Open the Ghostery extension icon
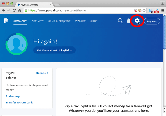Viewport: 166px width, 116px height. click(x=151, y=11)
